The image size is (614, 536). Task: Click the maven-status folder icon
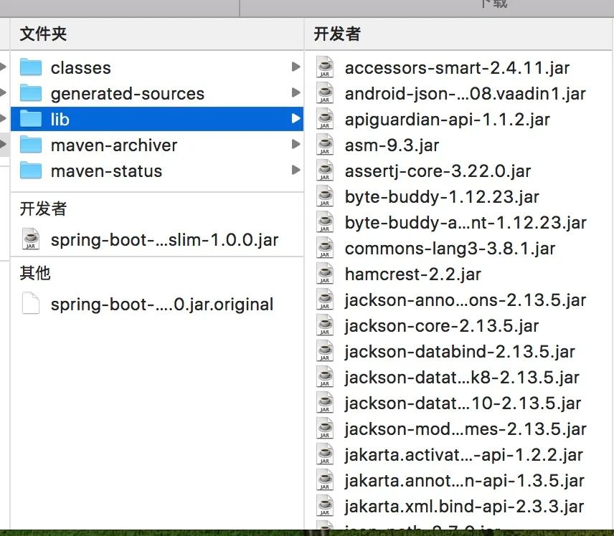[31, 171]
